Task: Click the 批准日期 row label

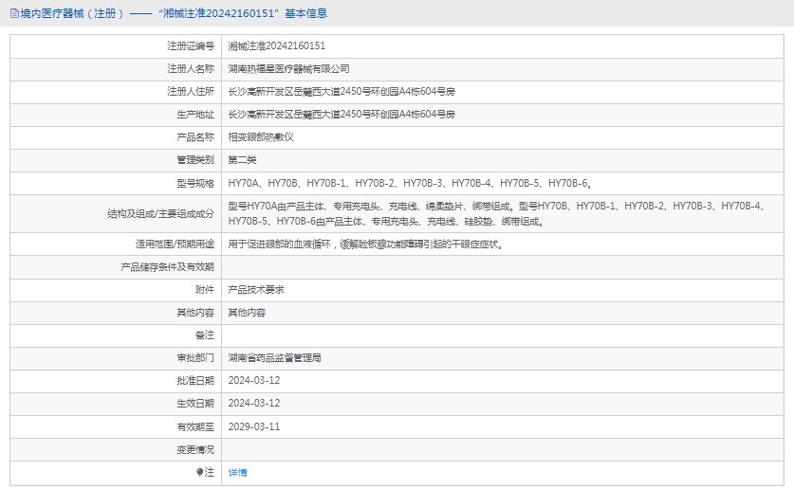Action: (x=195, y=381)
